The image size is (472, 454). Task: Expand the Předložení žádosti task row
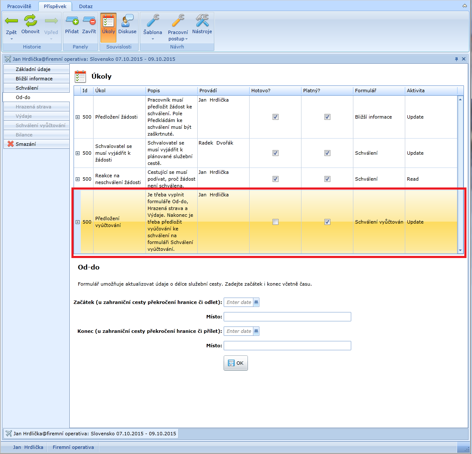pos(77,117)
